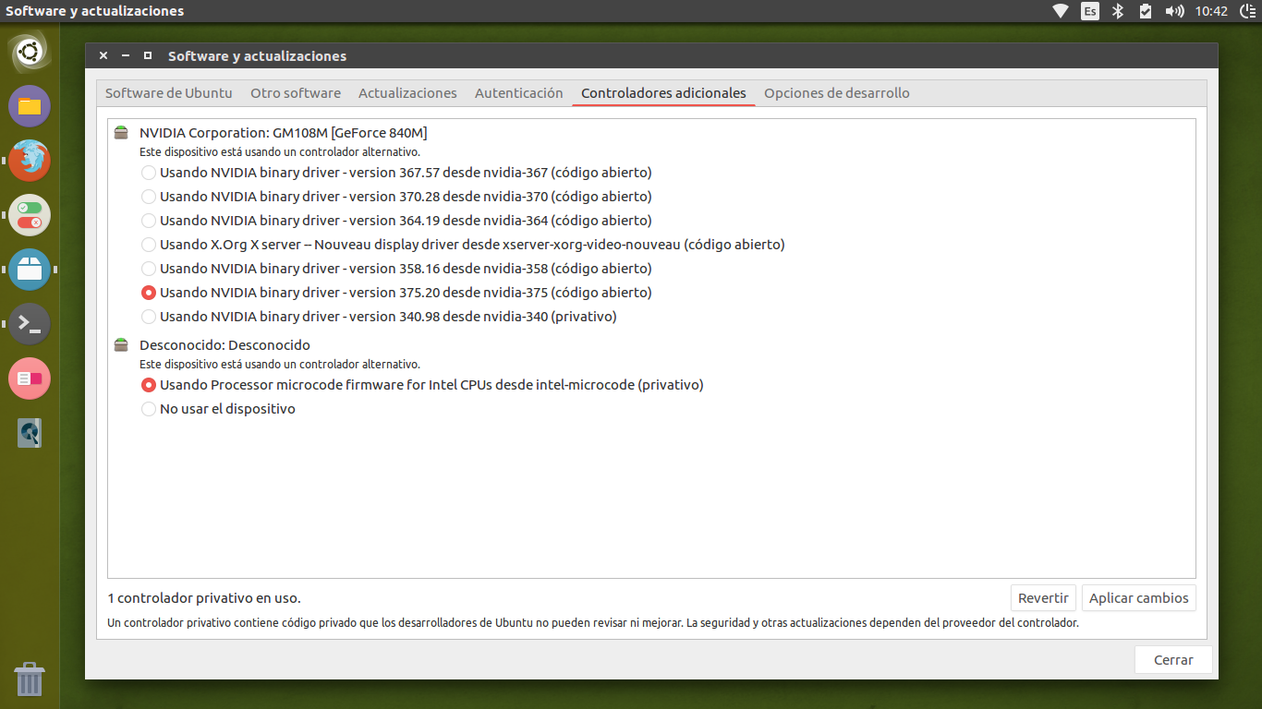Select NVIDIA binary driver version 340.98 (privativo)
Screen dimensions: 1262x709
pyautogui.click(x=149, y=317)
